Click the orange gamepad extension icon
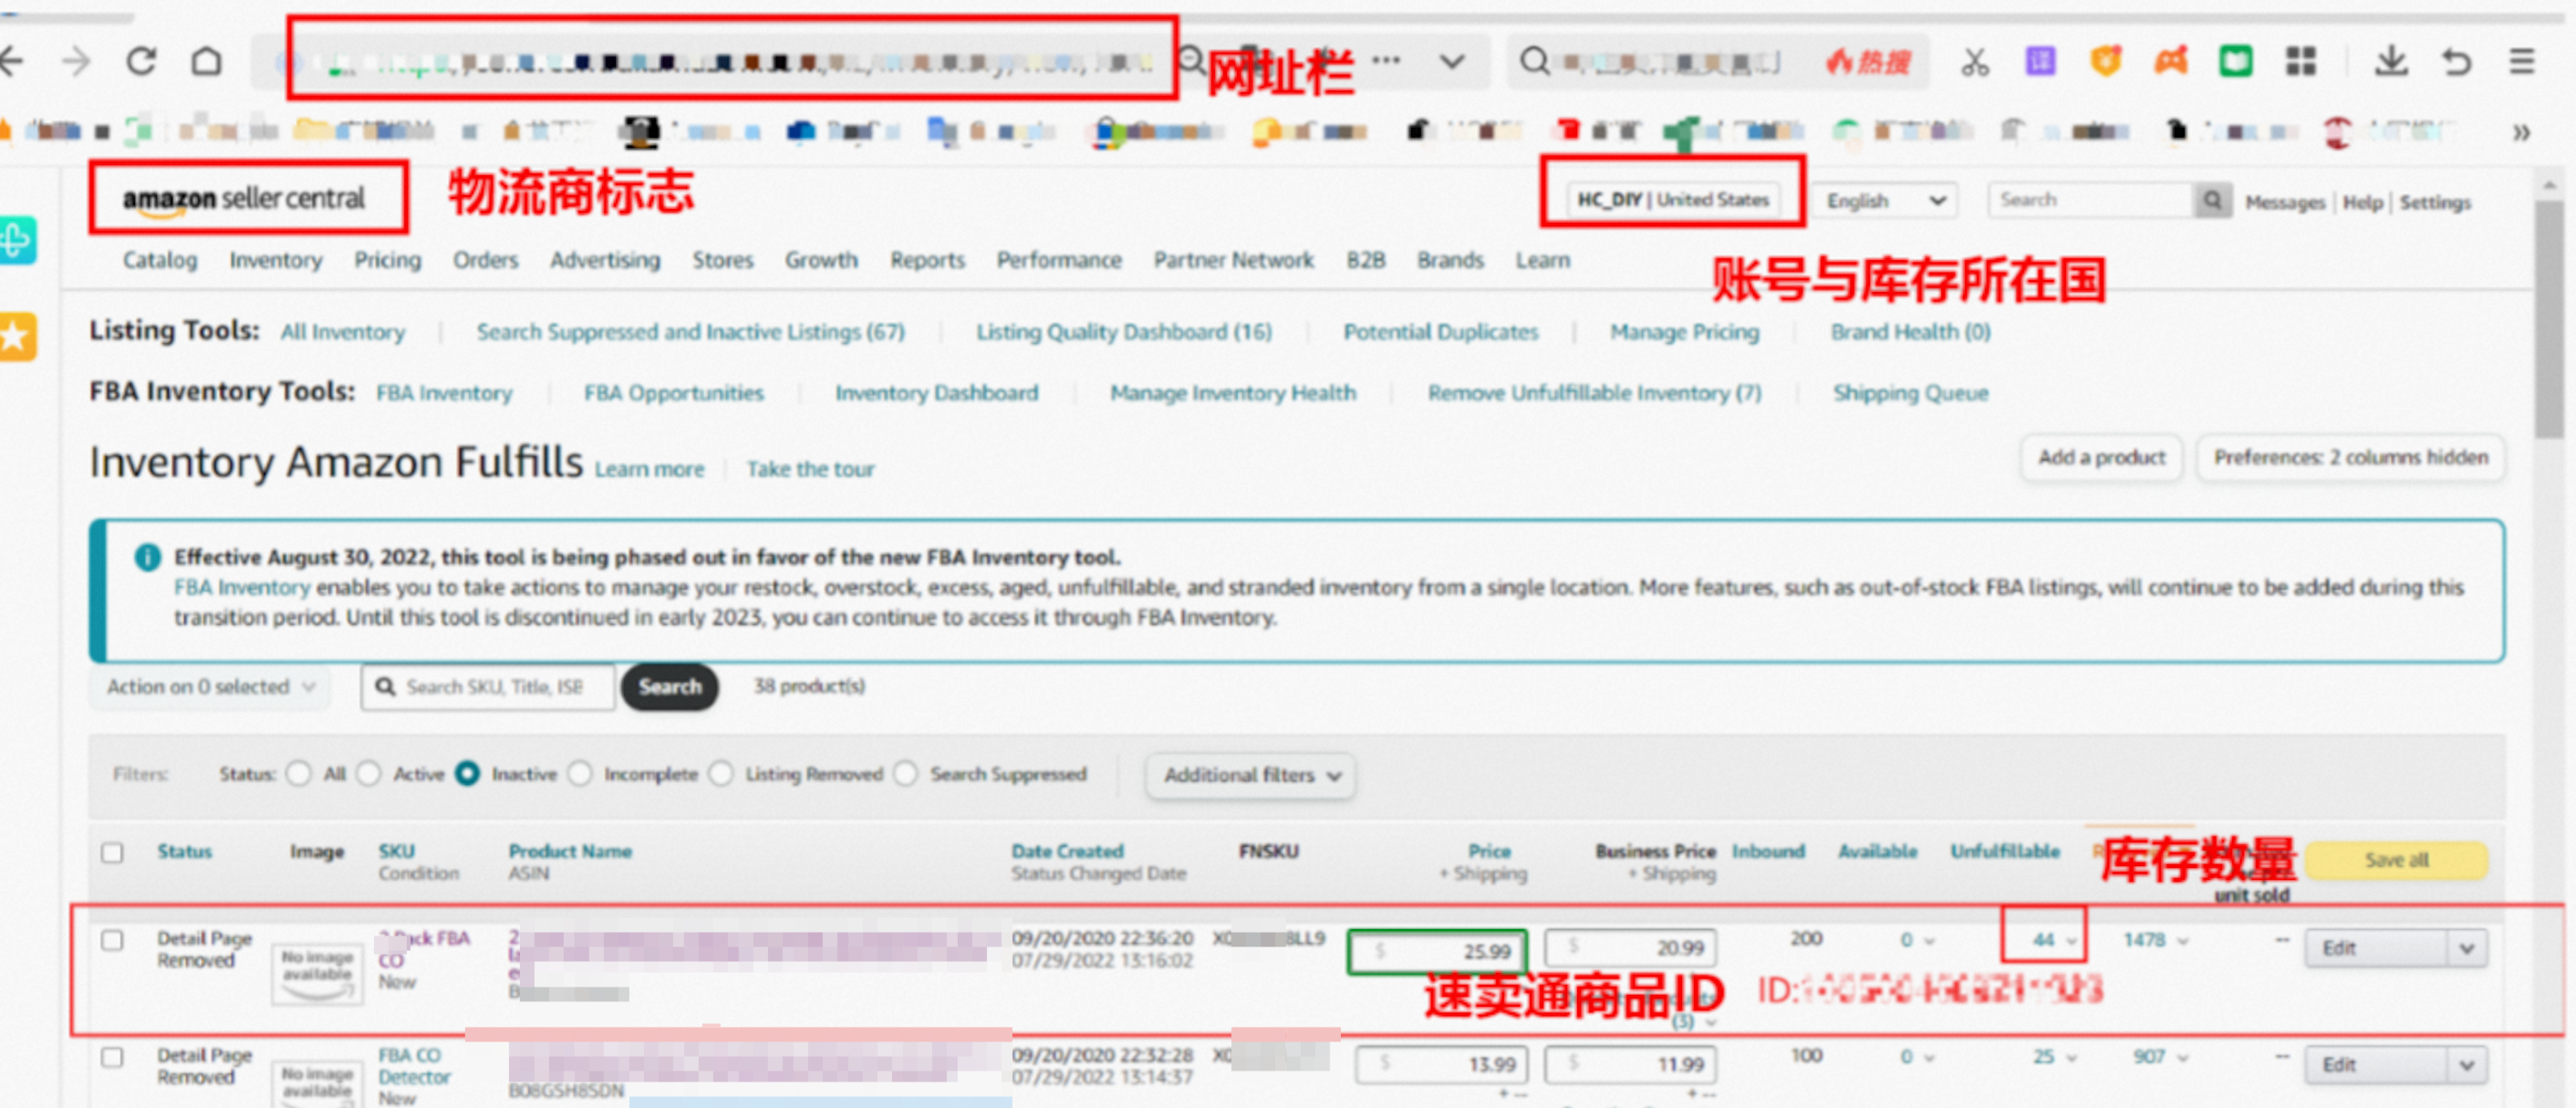Image resolution: width=2576 pixels, height=1108 pixels. tap(2170, 61)
